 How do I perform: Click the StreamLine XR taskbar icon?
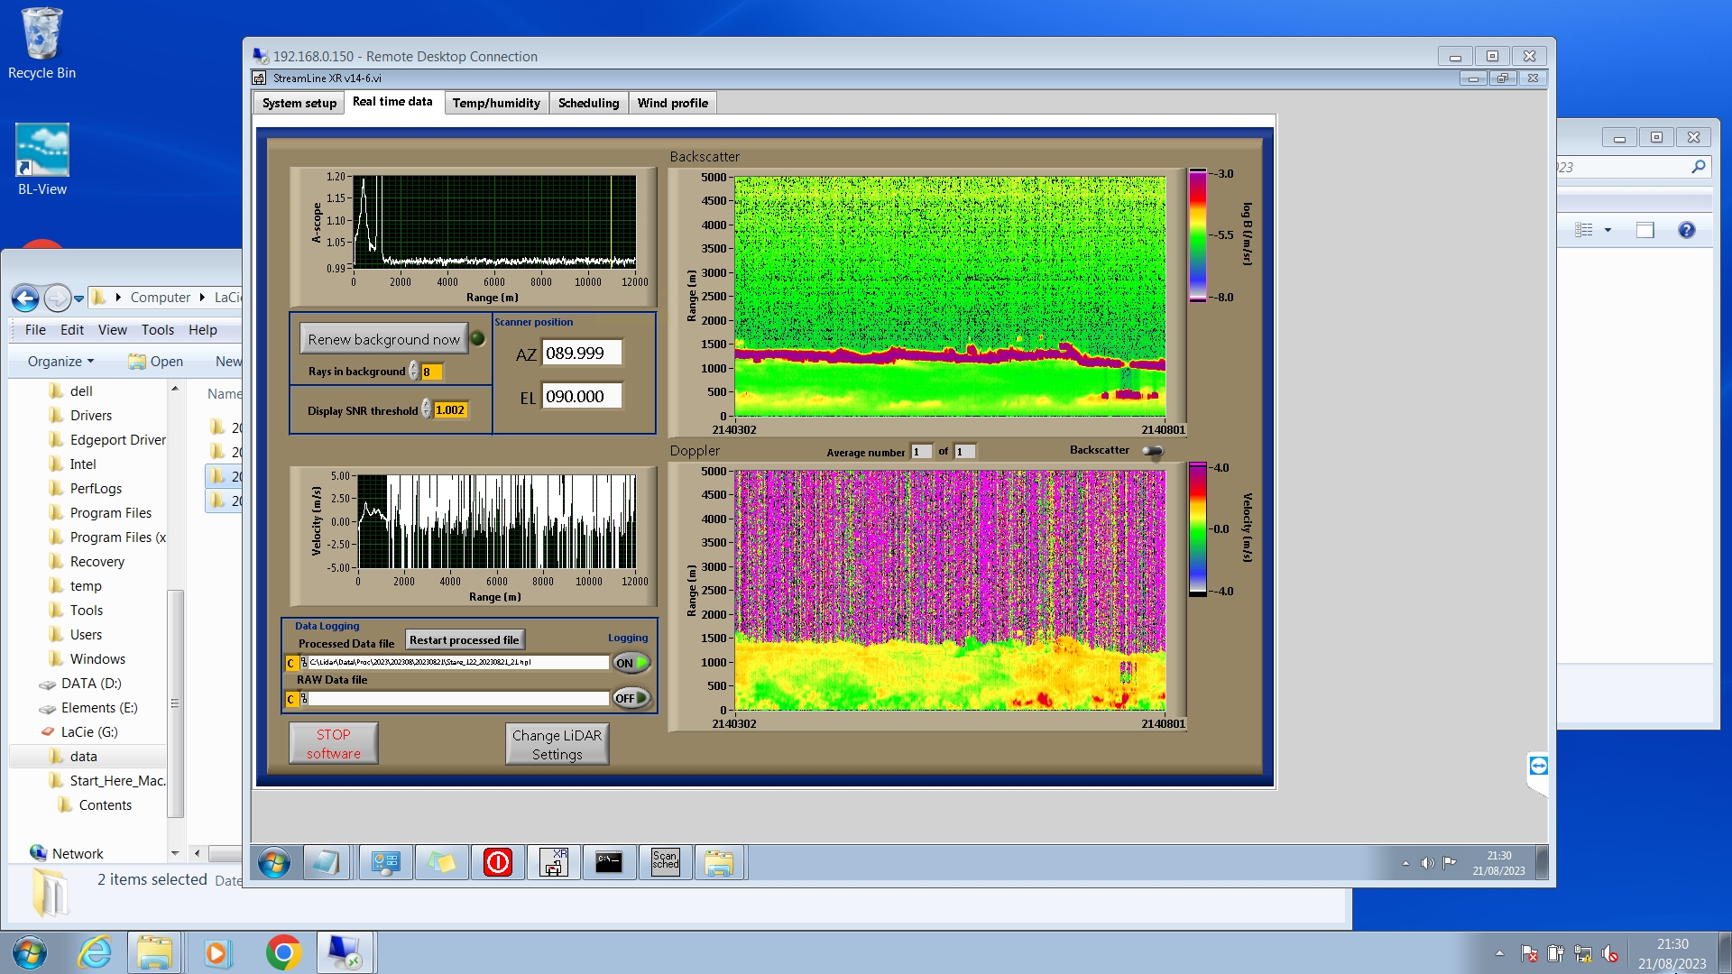pyautogui.click(x=553, y=863)
